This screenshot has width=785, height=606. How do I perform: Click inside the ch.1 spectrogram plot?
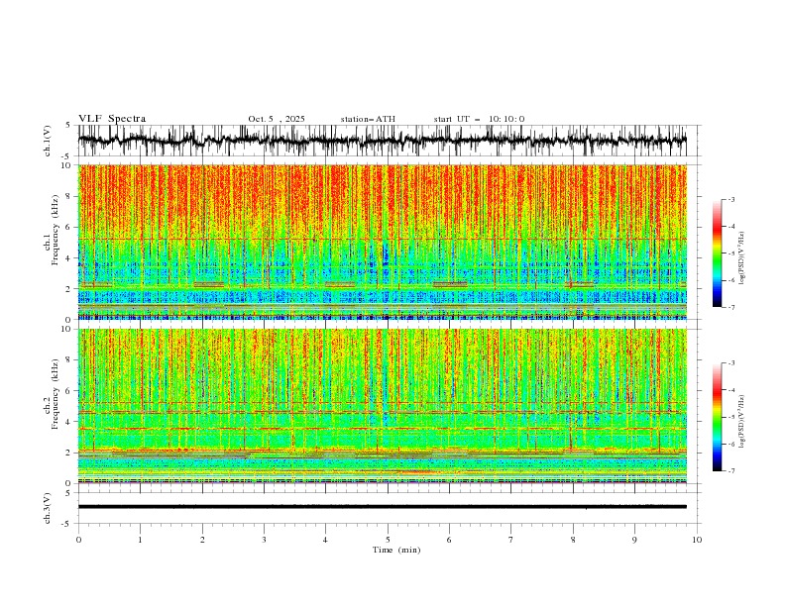(382, 242)
